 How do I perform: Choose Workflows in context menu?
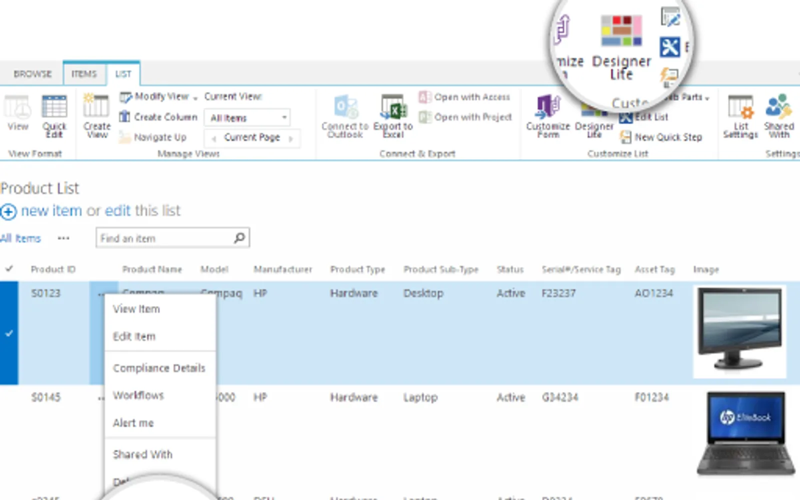point(138,395)
